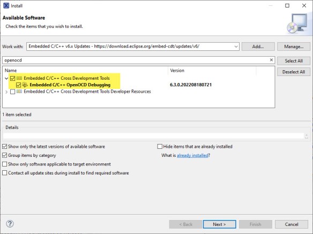This screenshot has width=313, height=234.
Task: Click the OpenOCD Debugging feature icon
Action: tap(25, 85)
